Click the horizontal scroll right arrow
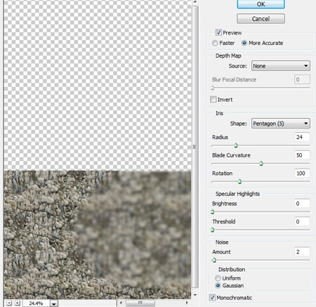Screen dimensions: 316x307 pos(187,303)
